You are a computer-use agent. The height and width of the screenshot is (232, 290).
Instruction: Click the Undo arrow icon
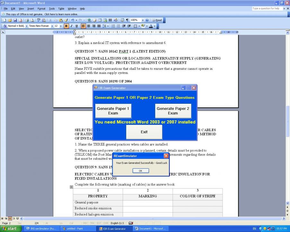(x=73, y=20)
